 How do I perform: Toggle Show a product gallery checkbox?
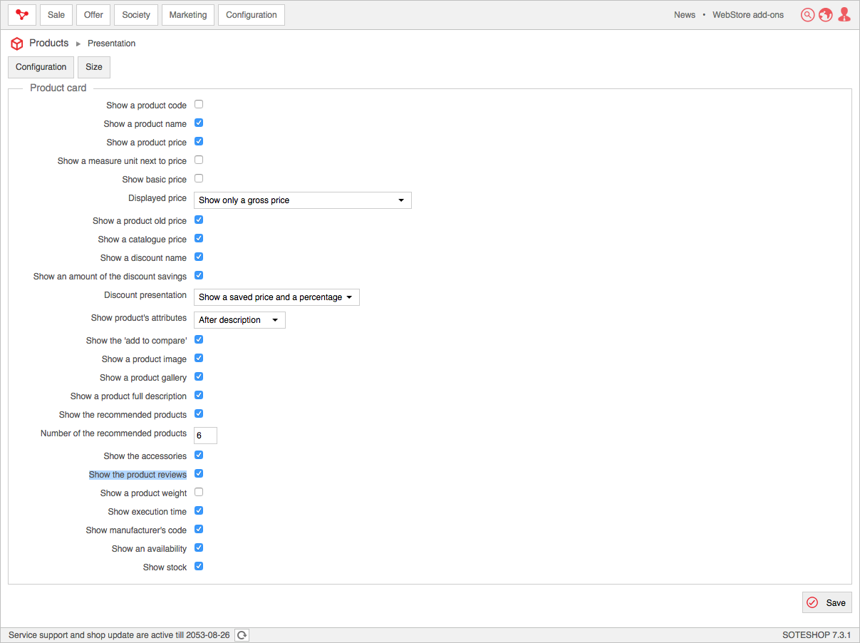pos(199,376)
